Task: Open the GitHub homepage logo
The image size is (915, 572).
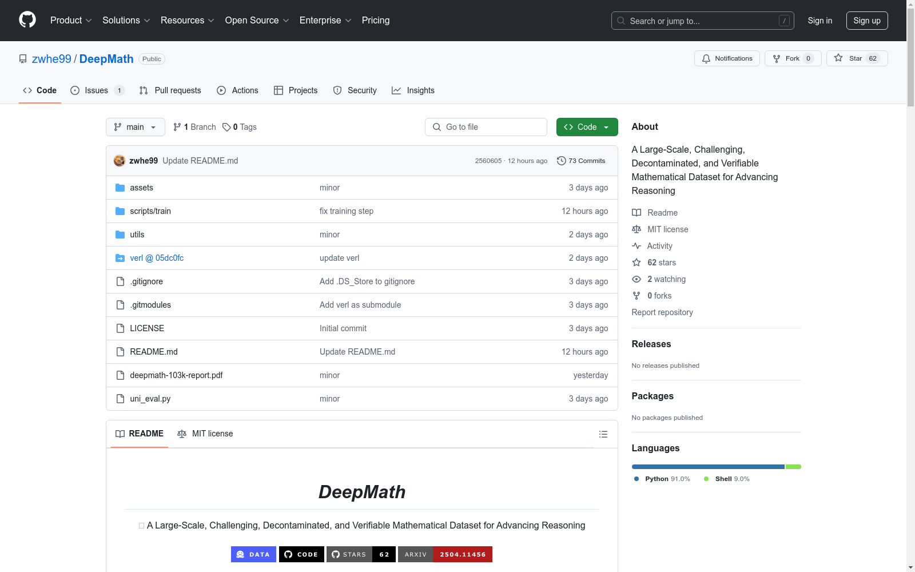Action: point(27,20)
